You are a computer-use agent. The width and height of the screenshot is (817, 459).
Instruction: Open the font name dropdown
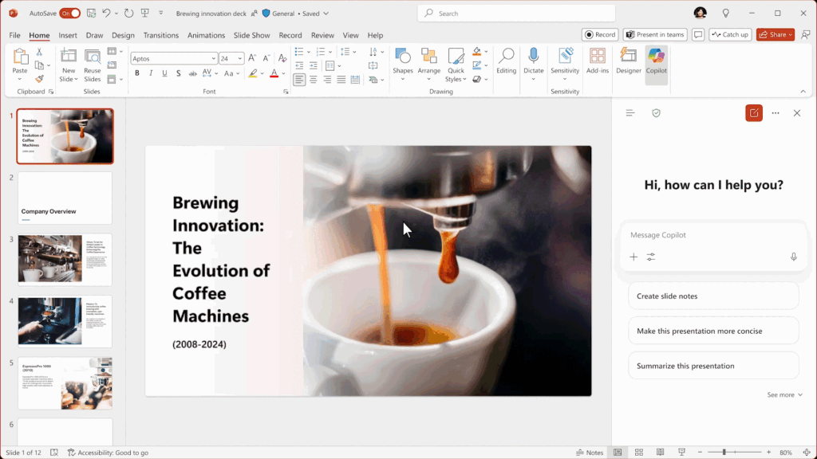[213, 59]
